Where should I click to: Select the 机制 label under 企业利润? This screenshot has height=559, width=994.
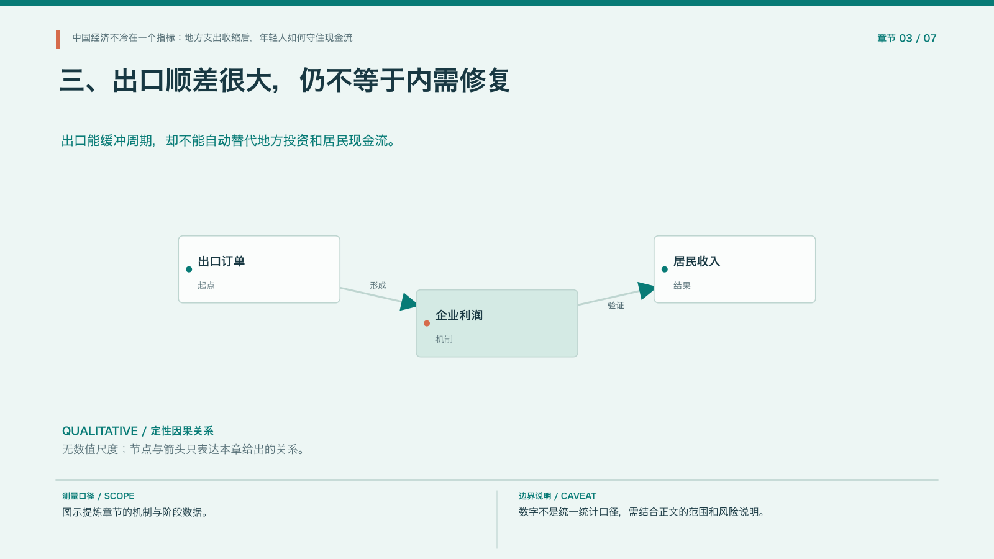point(444,340)
